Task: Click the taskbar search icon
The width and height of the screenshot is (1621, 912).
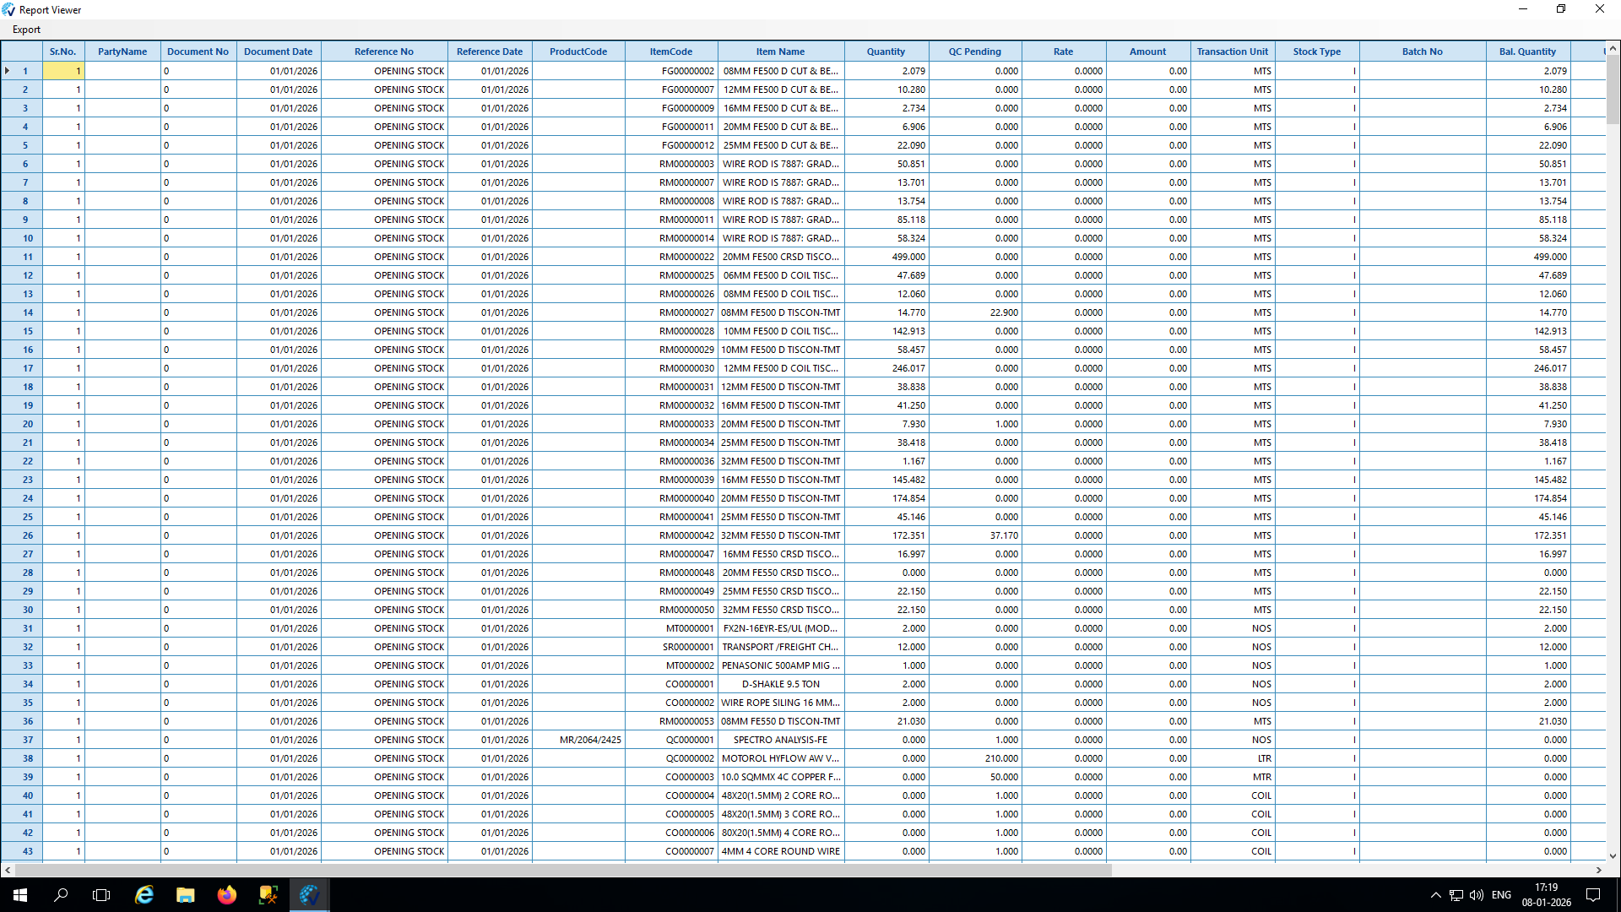Action: pyautogui.click(x=61, y=895)
